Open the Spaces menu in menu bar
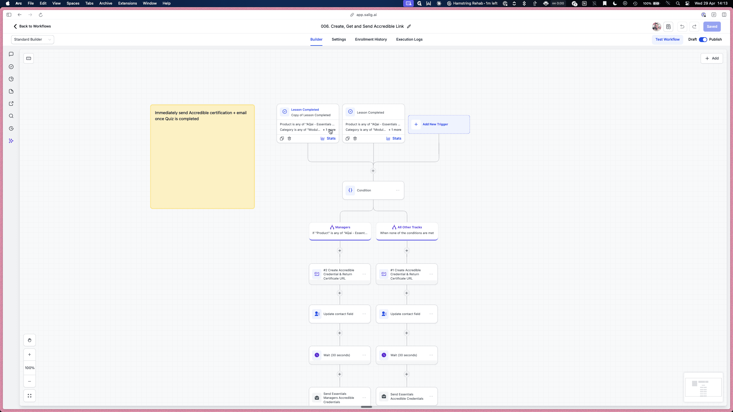 73,3
